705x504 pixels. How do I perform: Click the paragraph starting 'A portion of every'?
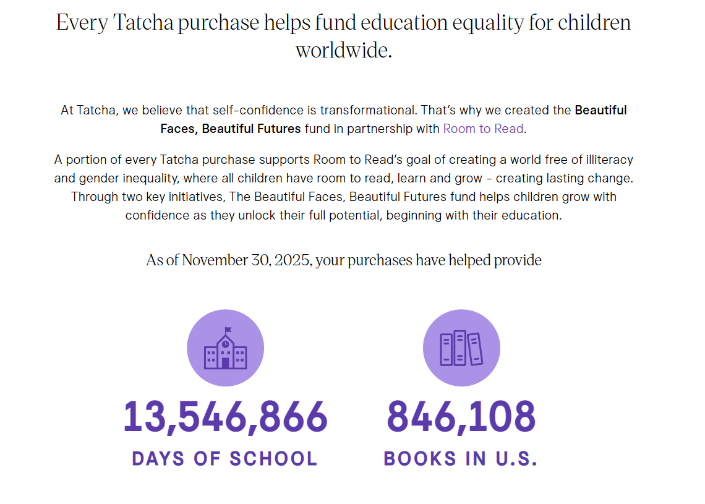coord(343,187)
